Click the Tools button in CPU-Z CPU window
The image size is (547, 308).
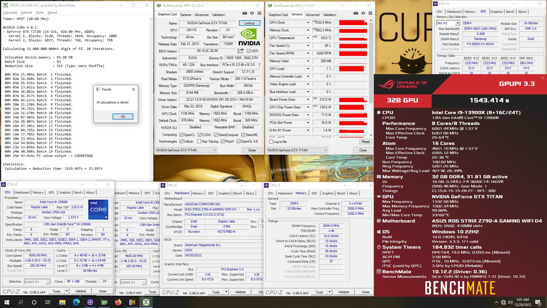[56, 291]
